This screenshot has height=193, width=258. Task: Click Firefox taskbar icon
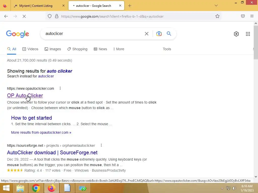coord(51,188)
